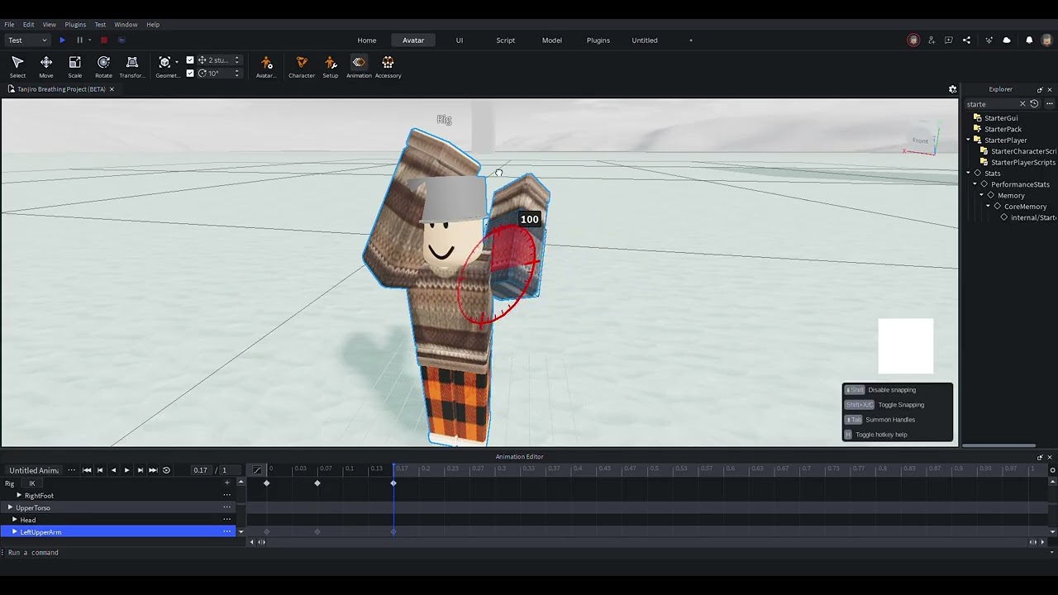Open the Test mode dropdown
The height and width of the screenshot is (595, 1058).
(27, 40)
